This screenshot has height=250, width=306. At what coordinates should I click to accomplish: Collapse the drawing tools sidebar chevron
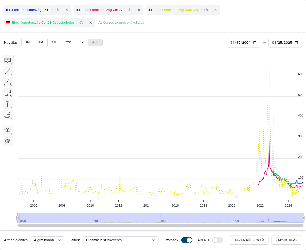coord(14,56)
